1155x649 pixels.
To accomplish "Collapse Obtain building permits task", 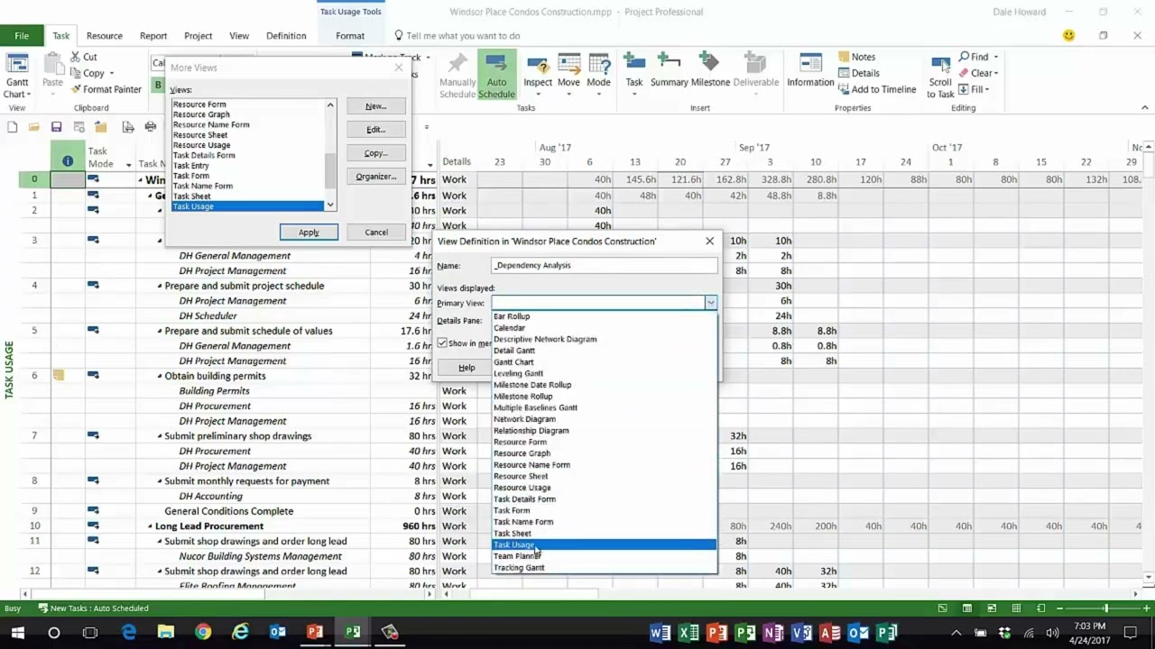I will [x=160, y=376].
